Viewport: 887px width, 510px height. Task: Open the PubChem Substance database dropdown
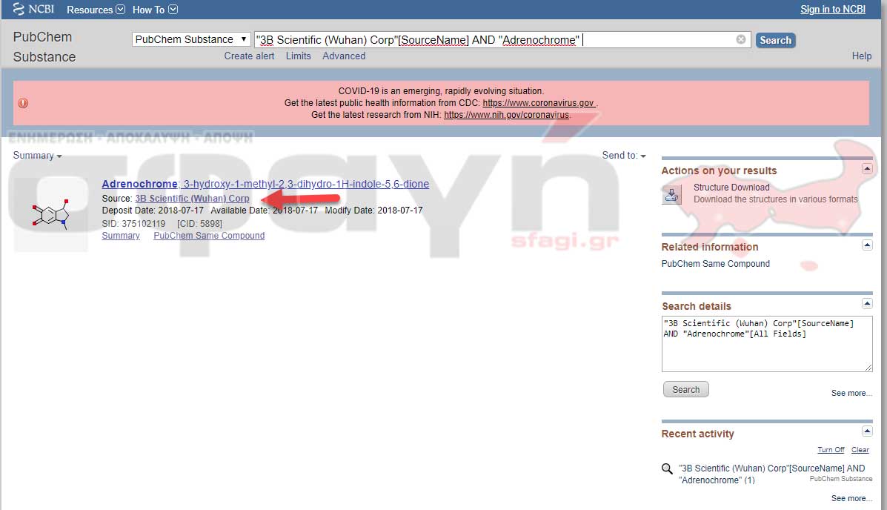point(191,39)
